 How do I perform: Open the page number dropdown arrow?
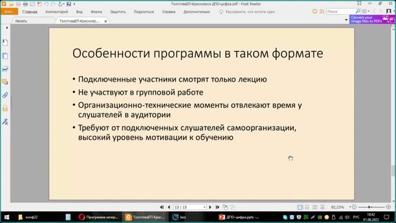coord(204,207)
